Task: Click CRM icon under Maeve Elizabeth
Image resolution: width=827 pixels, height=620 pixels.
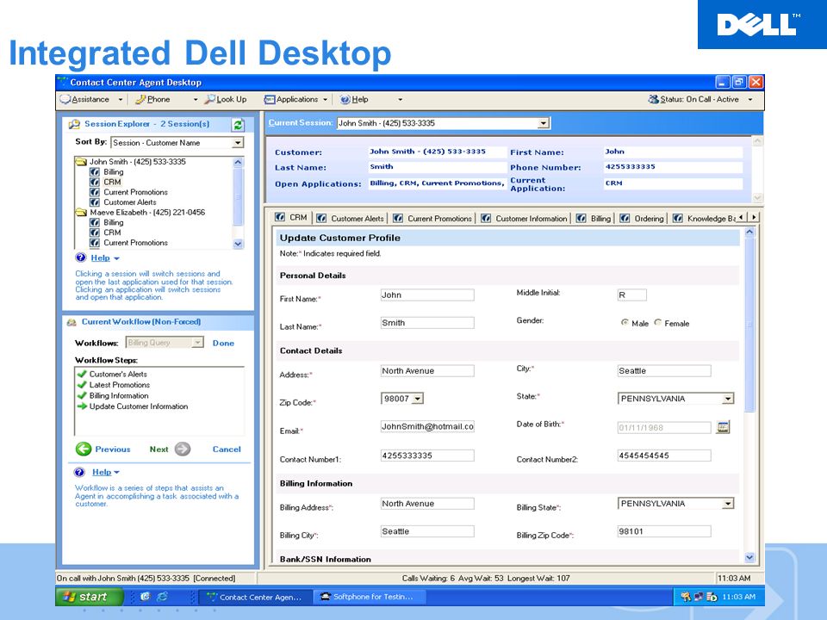Action: tap(95, 232)
